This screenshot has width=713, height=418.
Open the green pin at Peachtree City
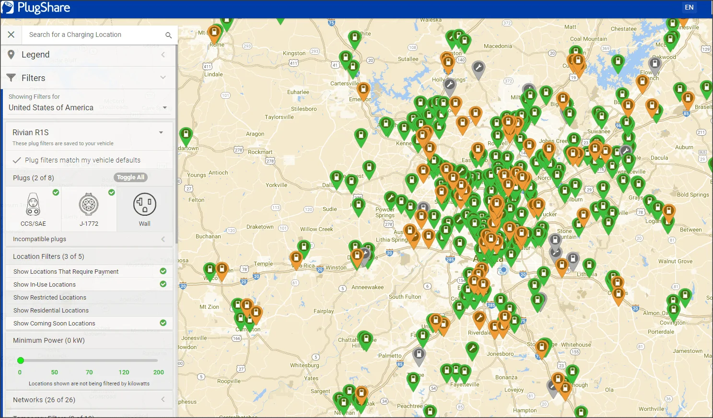430,412
